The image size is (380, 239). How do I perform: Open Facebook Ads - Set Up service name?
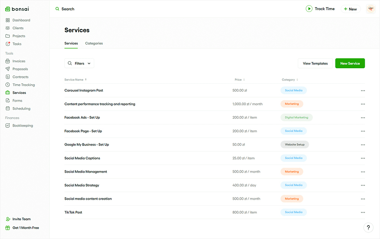[82, 117]
